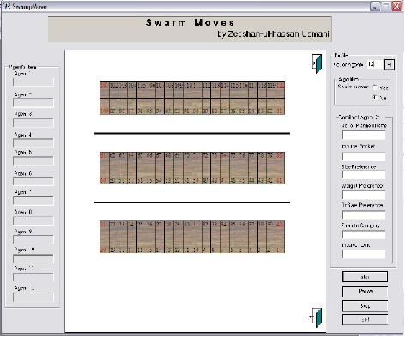Viewport: 406px width, 338px height.
Task: Click the Agent 6 text field
Action: point(33,181)
